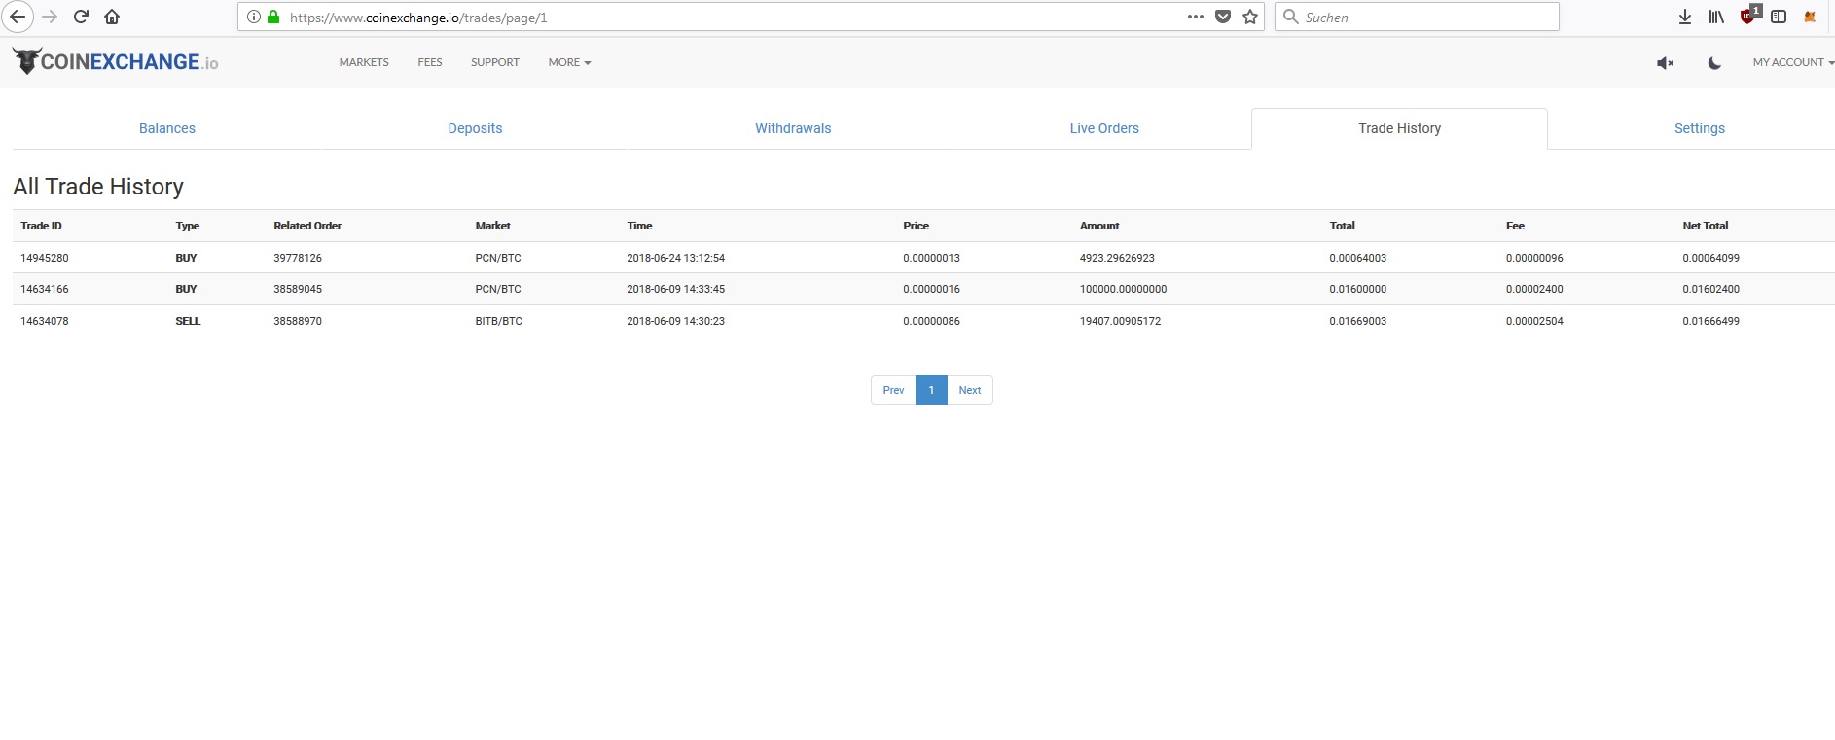
Task: Toggle site sound mute speaker icon
Action: [1665, 63]
